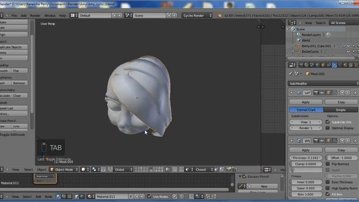The width and height of the screenshot is (359, 202).
Task: Open the material sphere properties tab
Action: (346, 65)
